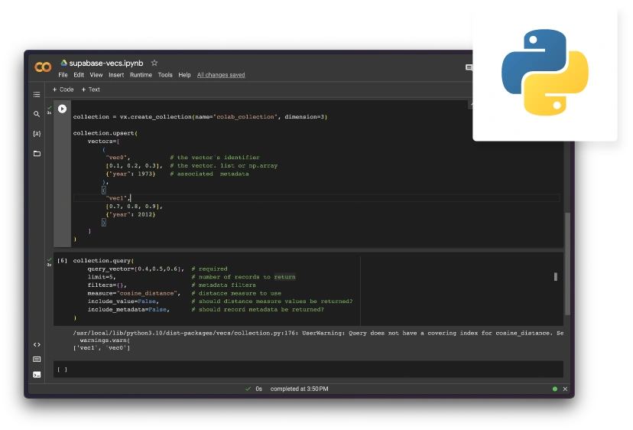Viewport: 633px width, 430px height.
Task: Add a new Text cell
Action: coord(90,90)
